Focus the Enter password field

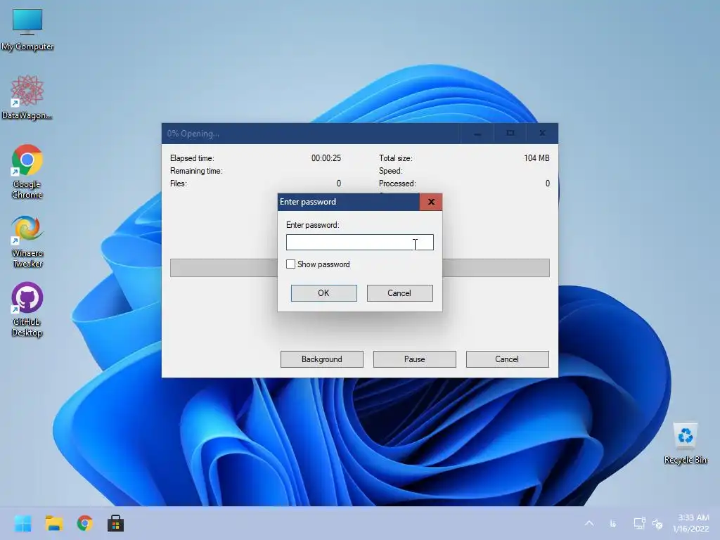(x=359, y=242)
